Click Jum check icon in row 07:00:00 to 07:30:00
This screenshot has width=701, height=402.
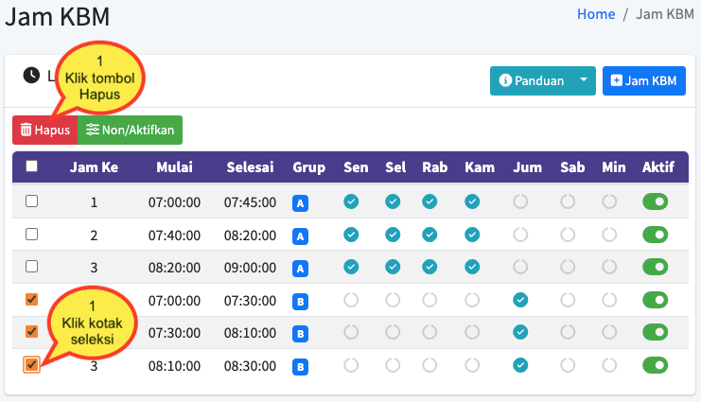tap(520, 300)
